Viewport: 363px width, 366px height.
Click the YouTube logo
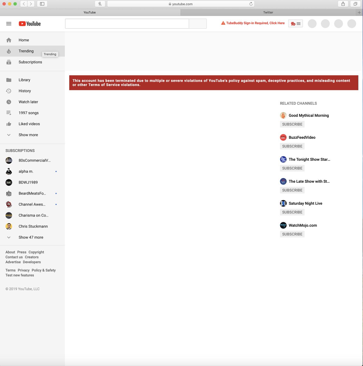(x=30, y=23)
